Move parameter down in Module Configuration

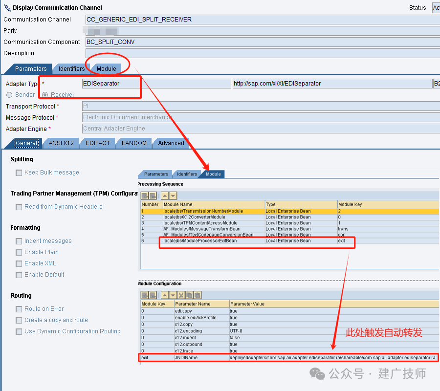pyautogui.click(x=173, y=295)
